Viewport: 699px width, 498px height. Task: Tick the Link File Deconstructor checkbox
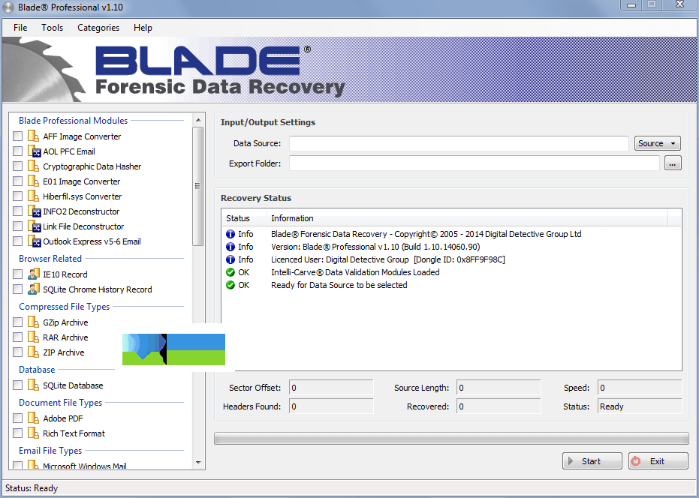point(17,226)
